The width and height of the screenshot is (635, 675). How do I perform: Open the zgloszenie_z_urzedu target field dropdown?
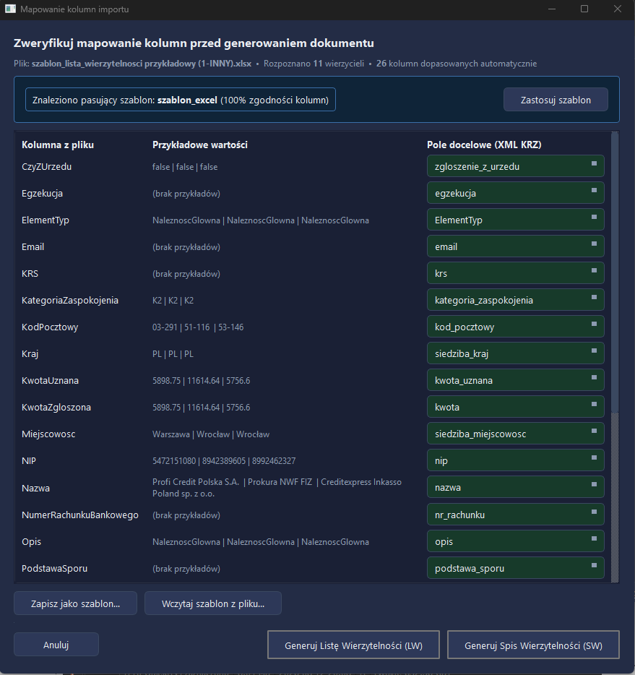515,166
